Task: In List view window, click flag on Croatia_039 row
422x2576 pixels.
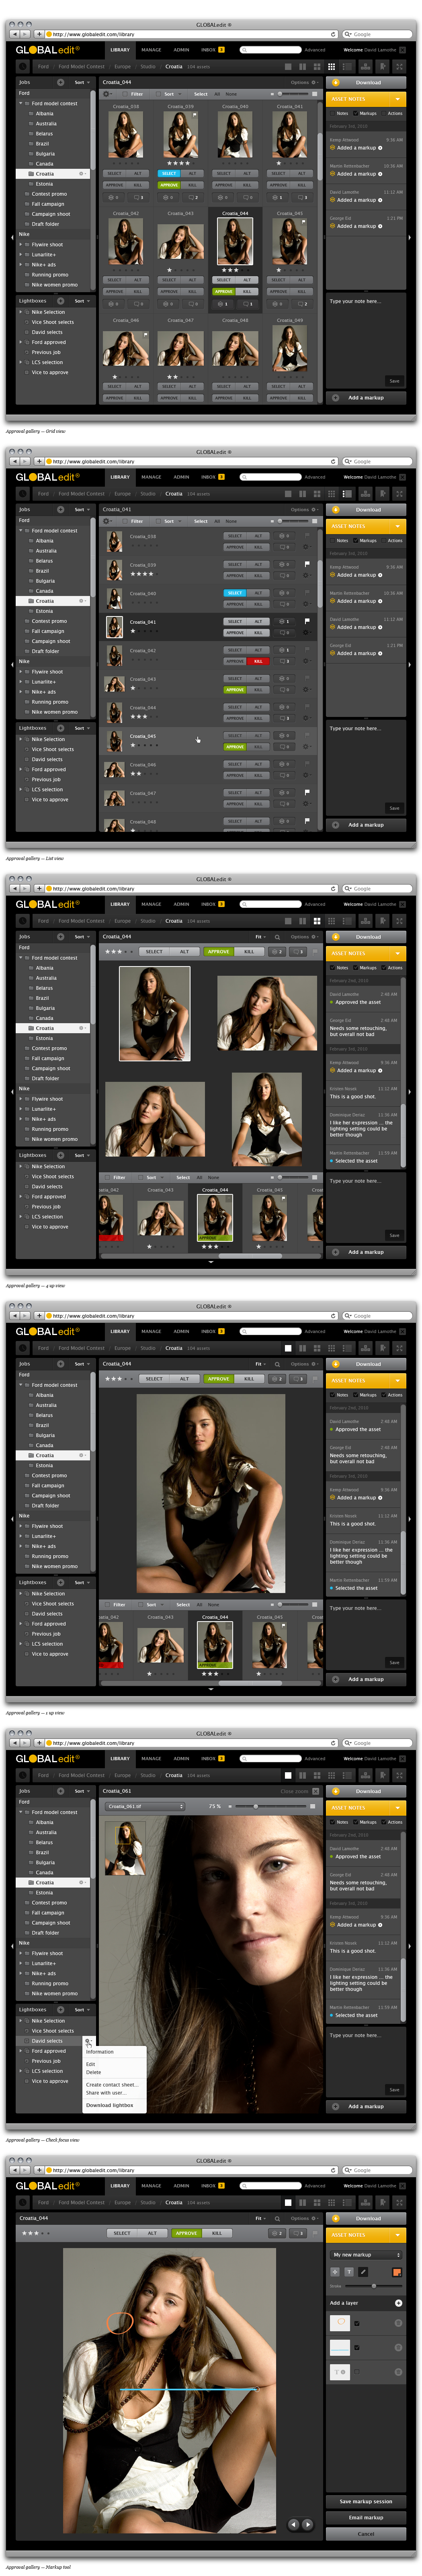Action: [x=307, y=564]
